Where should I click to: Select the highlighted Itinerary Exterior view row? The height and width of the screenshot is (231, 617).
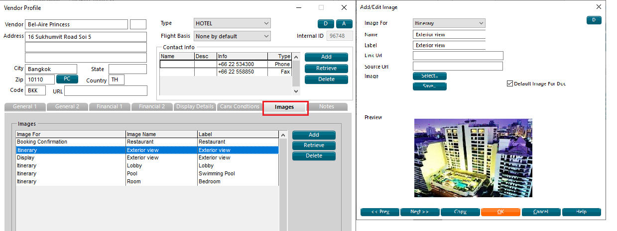(x=147, y=150)
